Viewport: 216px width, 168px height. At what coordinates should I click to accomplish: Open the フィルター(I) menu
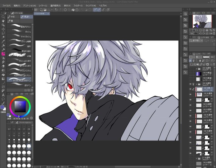click(78, 6)
